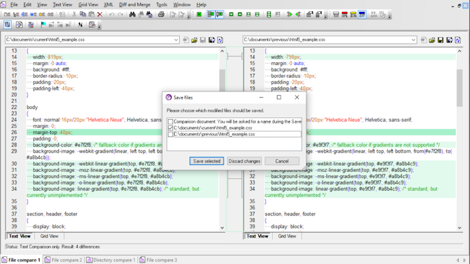Open the File menu

tap(14, 4)
